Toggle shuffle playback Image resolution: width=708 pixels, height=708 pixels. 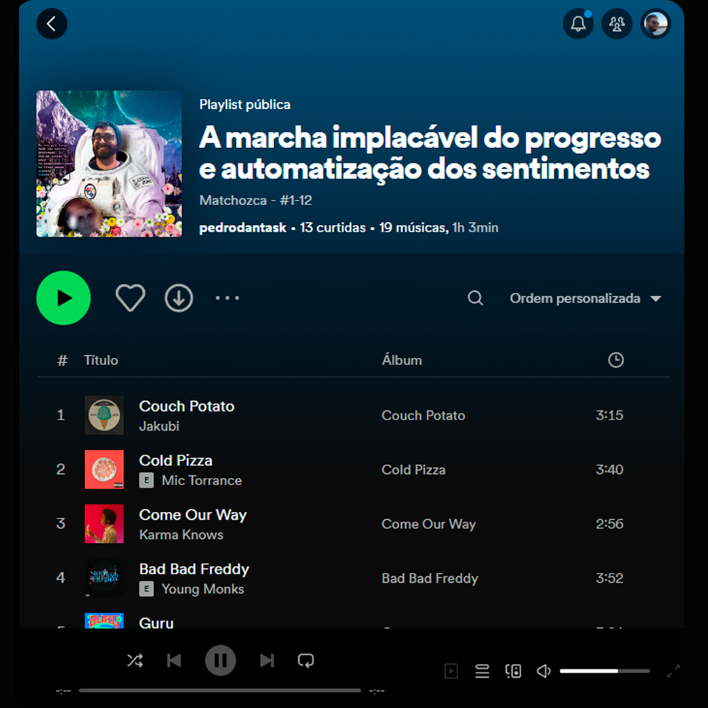[x=135, y=661]
